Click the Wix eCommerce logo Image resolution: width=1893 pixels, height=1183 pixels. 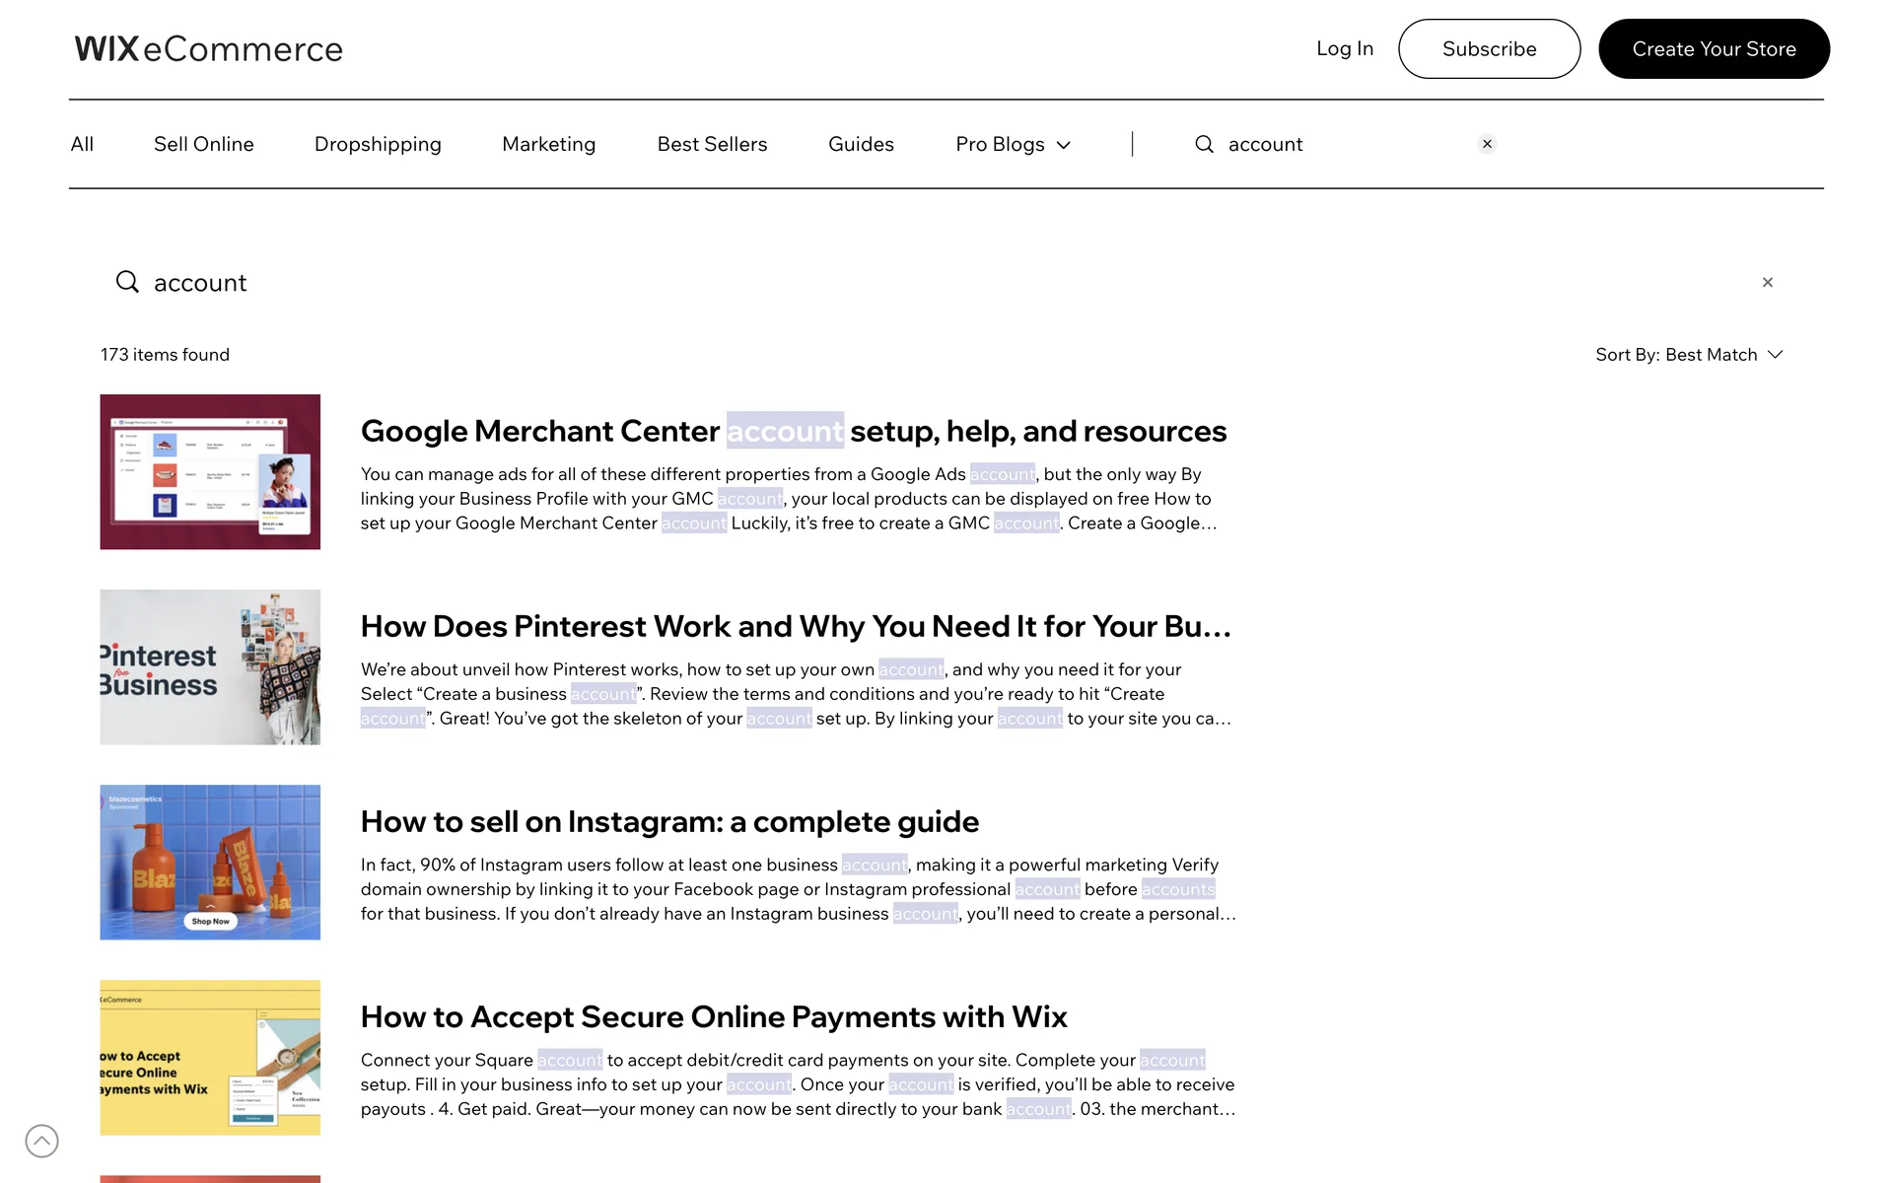coord(208,48)
